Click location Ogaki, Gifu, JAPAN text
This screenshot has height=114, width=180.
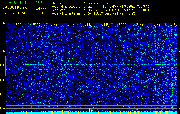[x=118, y=7]
